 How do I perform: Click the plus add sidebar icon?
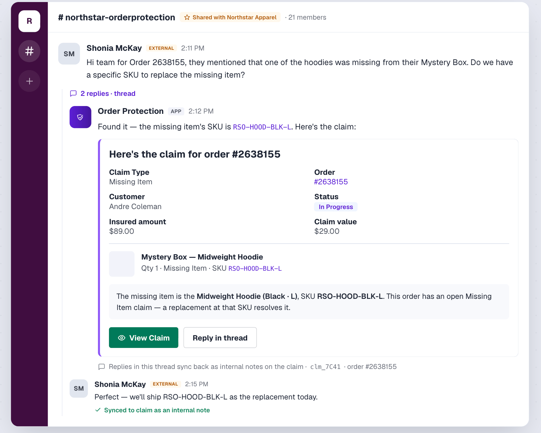[29, 81]
